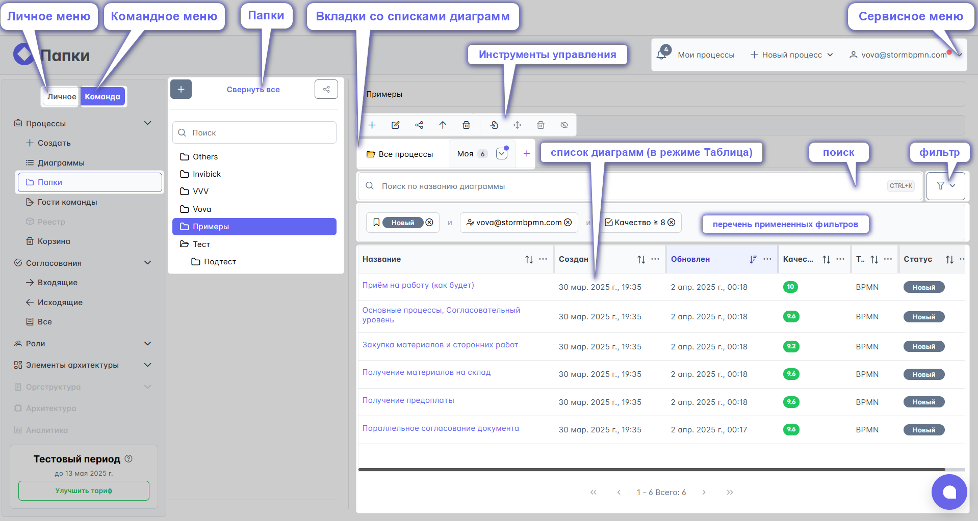The height and width of the screenshot is (521, 978).
Task: Click the greyed trash icon beside the move icon
Action: tap(541, 125)
